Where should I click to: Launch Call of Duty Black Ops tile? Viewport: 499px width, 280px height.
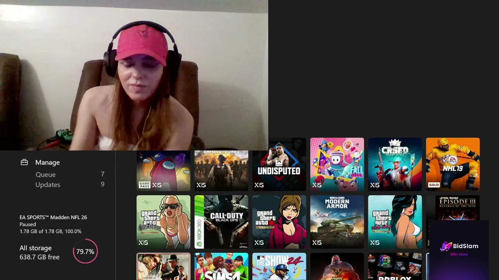tap(221, 222)
